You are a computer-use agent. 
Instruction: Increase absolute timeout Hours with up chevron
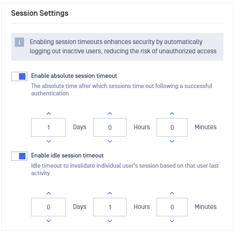click(110, 113)
